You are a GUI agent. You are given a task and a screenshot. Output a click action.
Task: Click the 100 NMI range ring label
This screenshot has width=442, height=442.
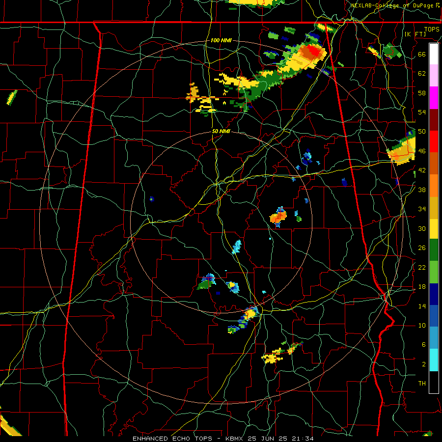click(221, 41)
